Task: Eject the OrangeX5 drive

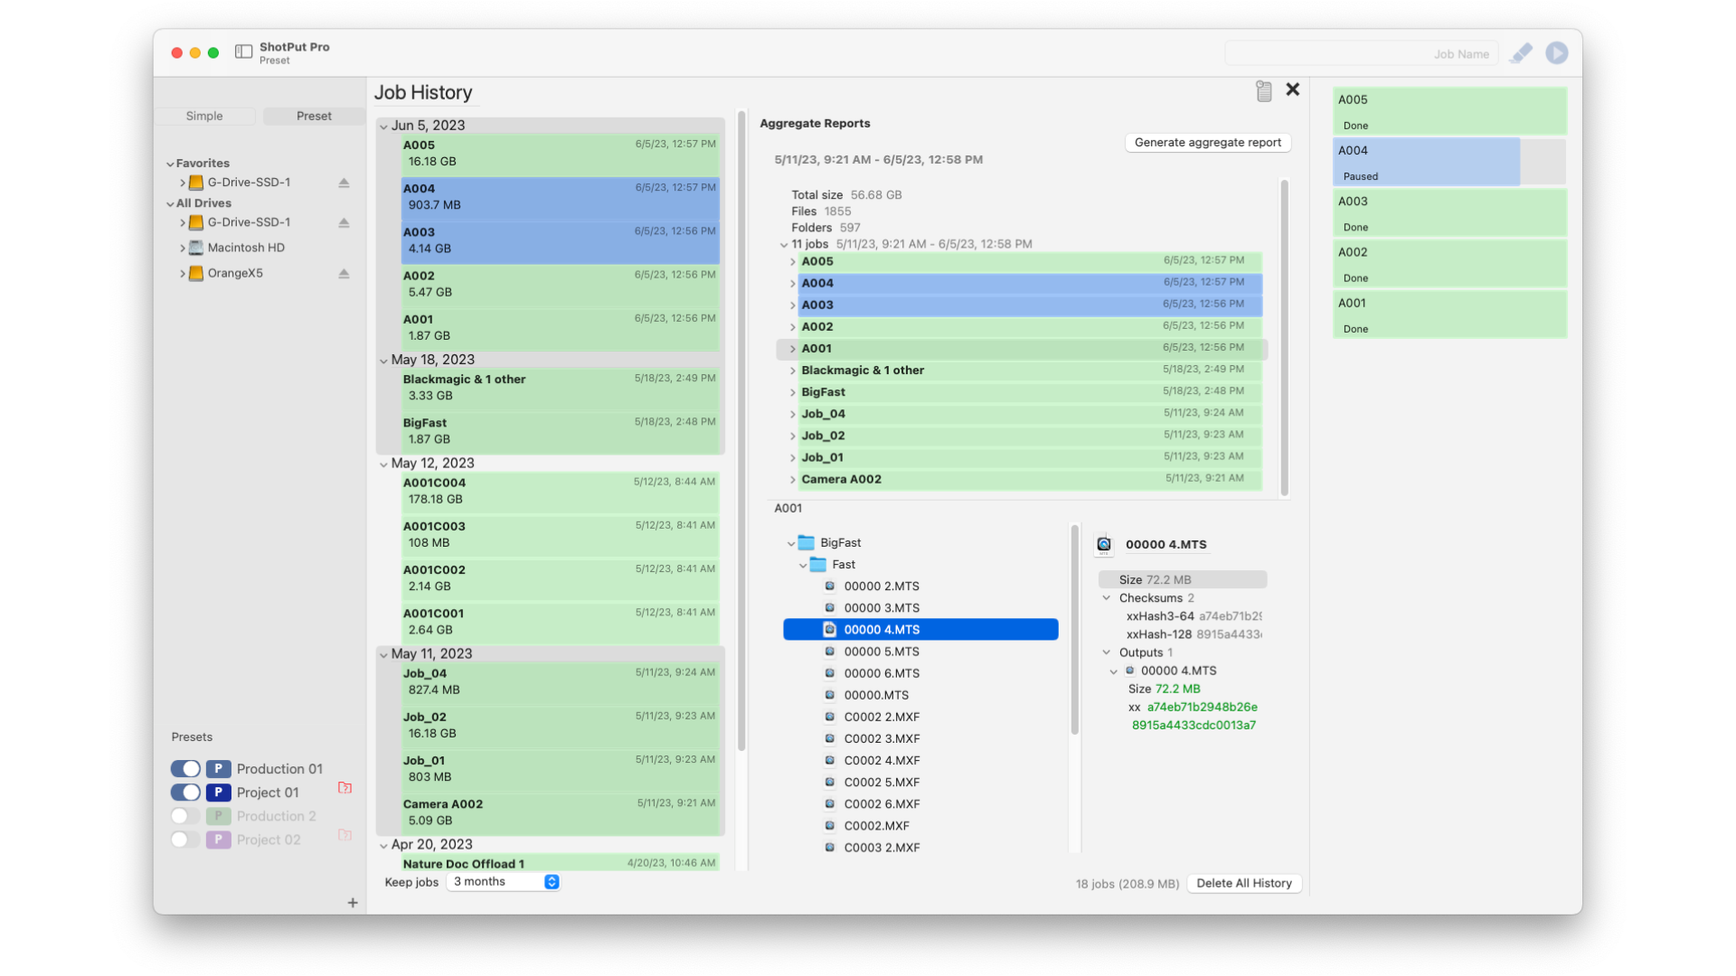Action: click(344, 273)
